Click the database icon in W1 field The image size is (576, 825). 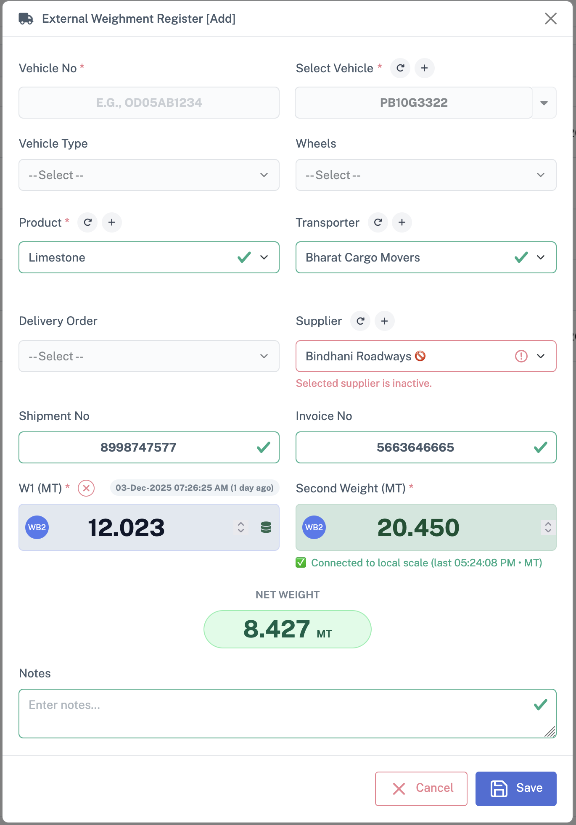pos(266,527)
